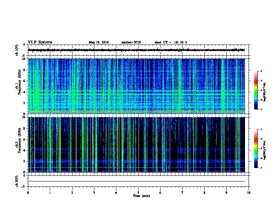The height and width of the screenshot is (216, 280).
Task: Click the 'station=HUS' label
Action: tap(131, 42)
